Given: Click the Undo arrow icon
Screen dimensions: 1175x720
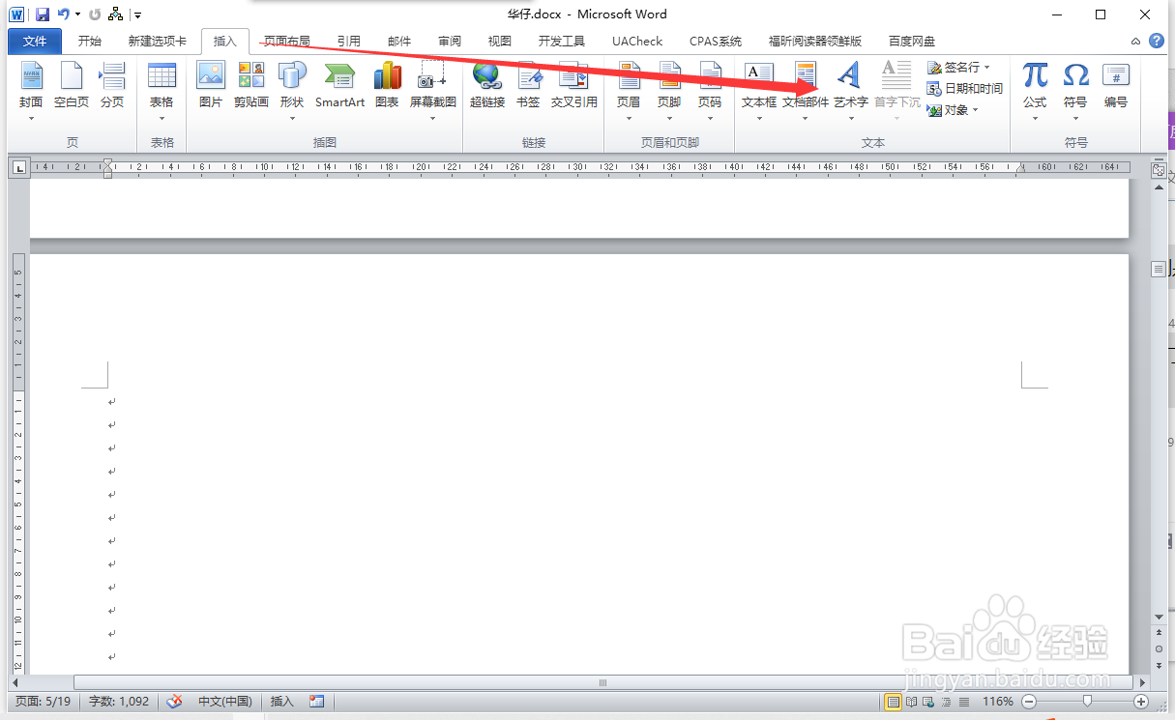Looking at the screenshot, I should click(x=63, y=14).
